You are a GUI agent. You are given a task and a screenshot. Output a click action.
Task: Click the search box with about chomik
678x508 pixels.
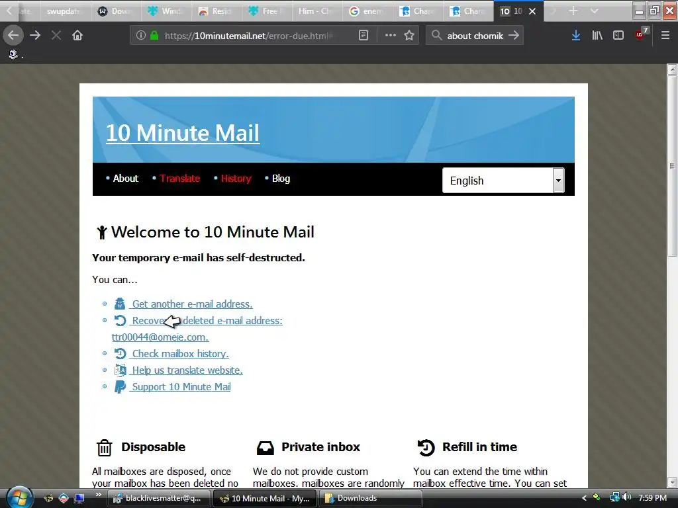pos(475,36)
